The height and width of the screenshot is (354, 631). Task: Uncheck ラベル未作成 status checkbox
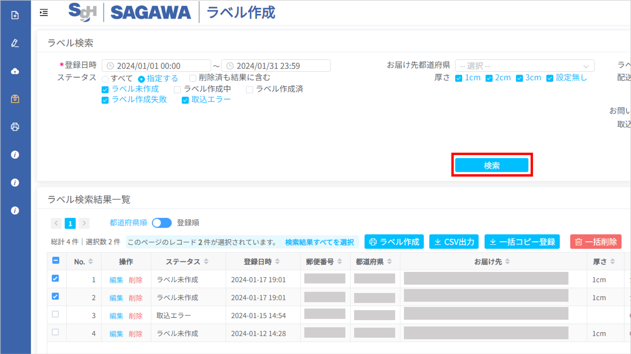[105, 90]
